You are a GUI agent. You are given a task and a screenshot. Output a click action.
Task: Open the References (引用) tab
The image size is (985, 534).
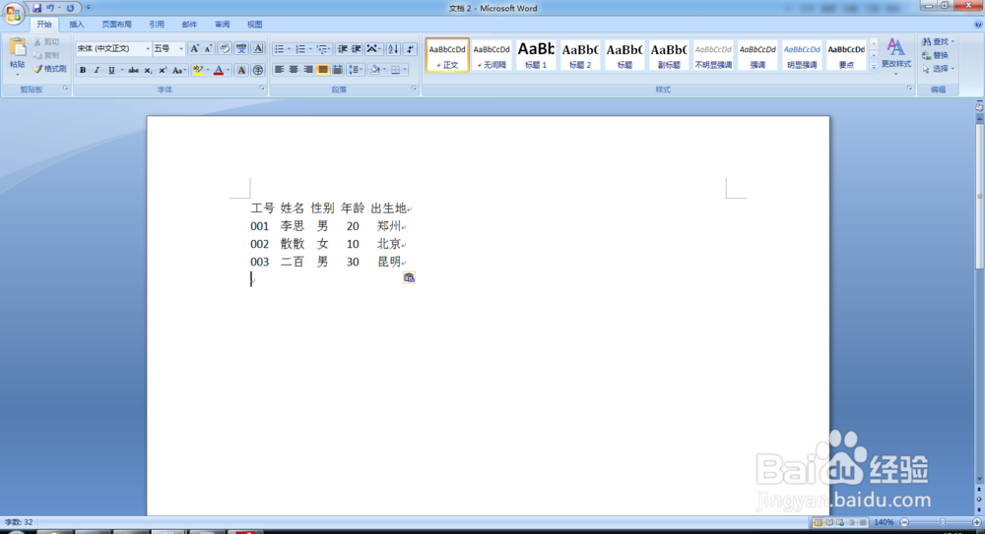[x=157, y=25]
